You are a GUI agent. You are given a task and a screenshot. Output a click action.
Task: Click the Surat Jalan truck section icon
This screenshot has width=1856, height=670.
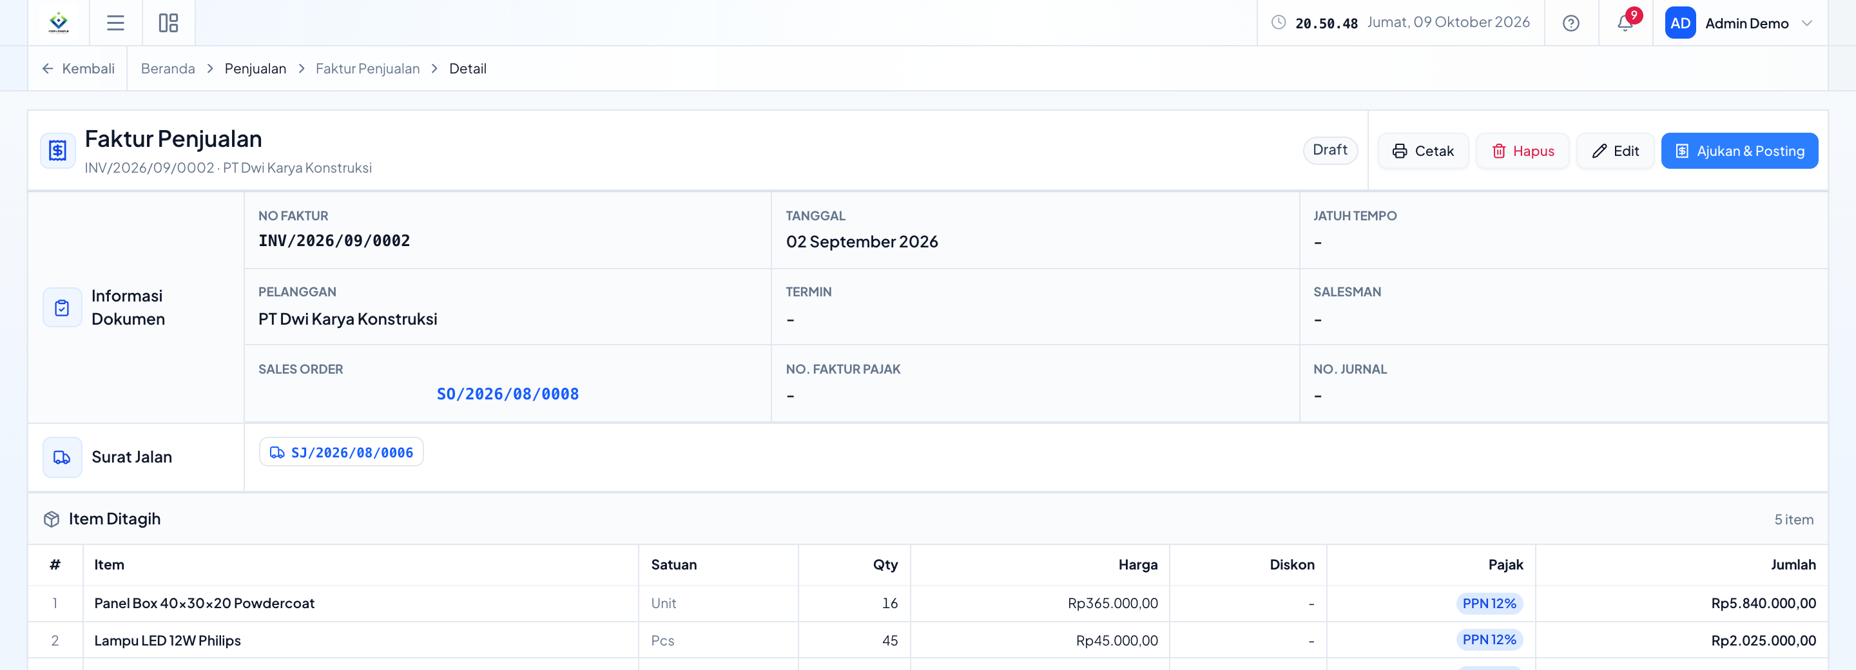click(62, 457)
